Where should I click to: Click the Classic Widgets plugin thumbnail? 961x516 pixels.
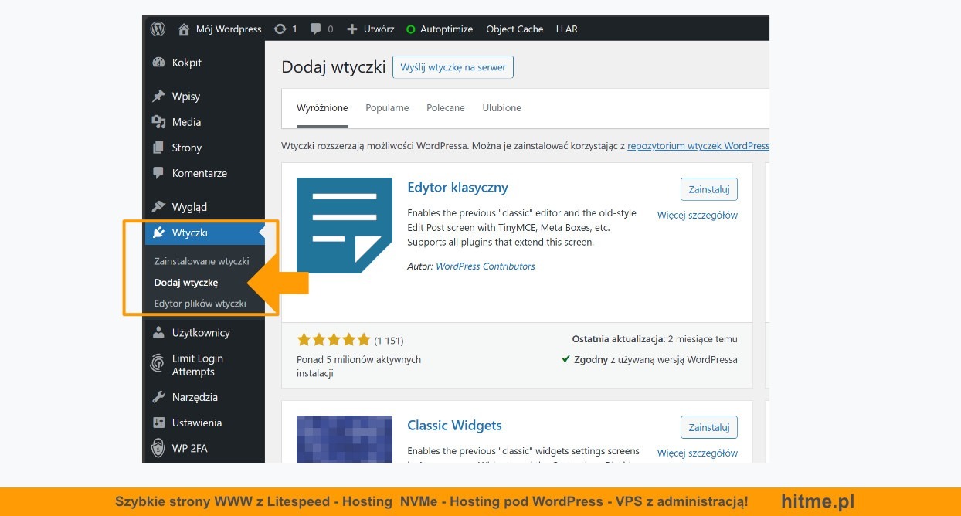click(345, 439)
